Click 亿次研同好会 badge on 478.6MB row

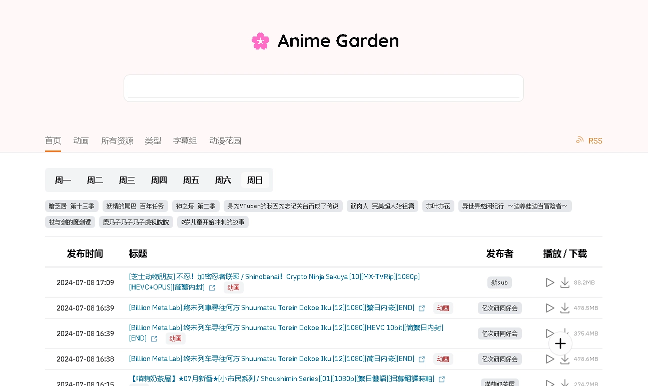tap(499, 359)
